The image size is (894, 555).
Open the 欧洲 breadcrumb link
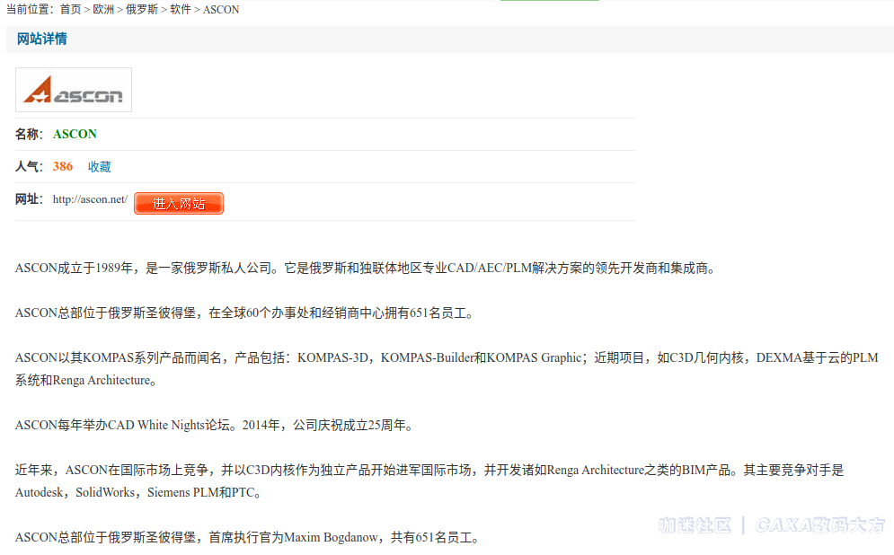(x=103, y=9)
